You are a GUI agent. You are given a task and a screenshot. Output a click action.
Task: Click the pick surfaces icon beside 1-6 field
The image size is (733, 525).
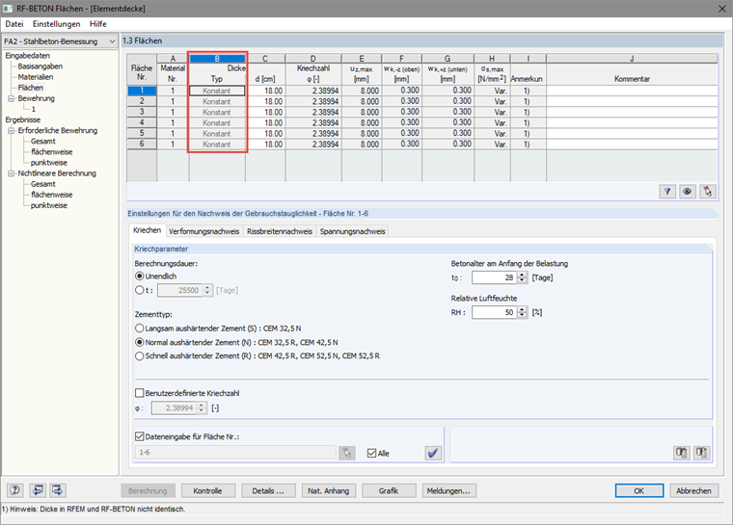(x=347, y=453)
